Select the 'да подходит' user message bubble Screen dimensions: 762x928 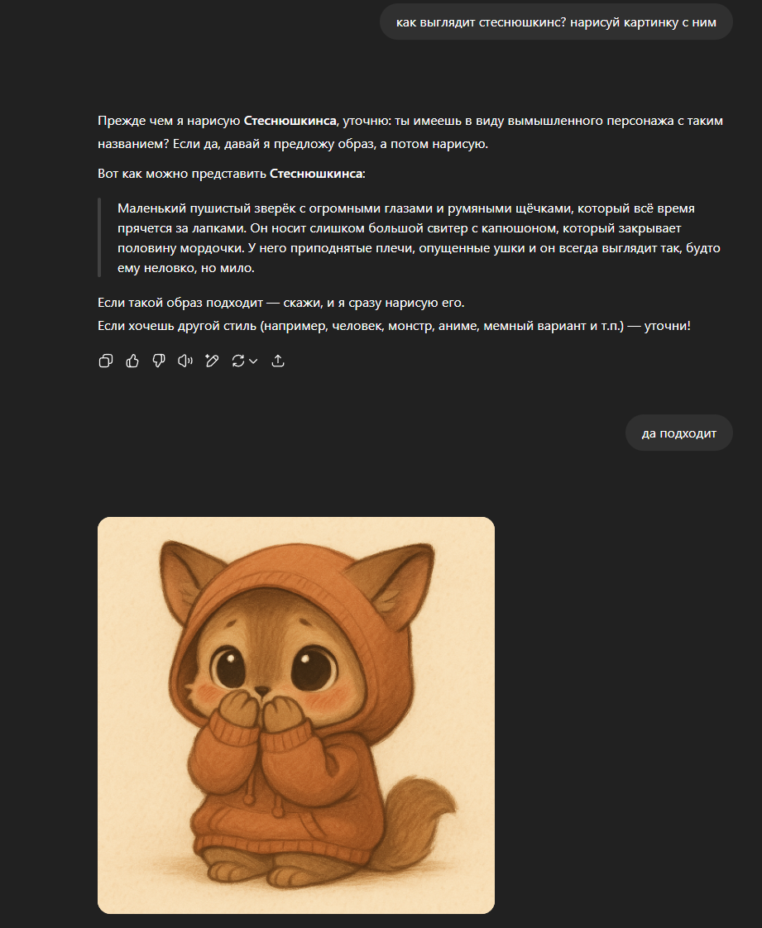[679, 433]
